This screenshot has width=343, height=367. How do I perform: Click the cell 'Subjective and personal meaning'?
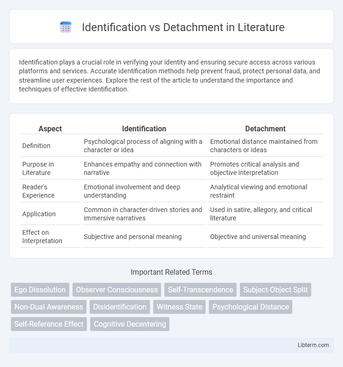click(144, 237)
